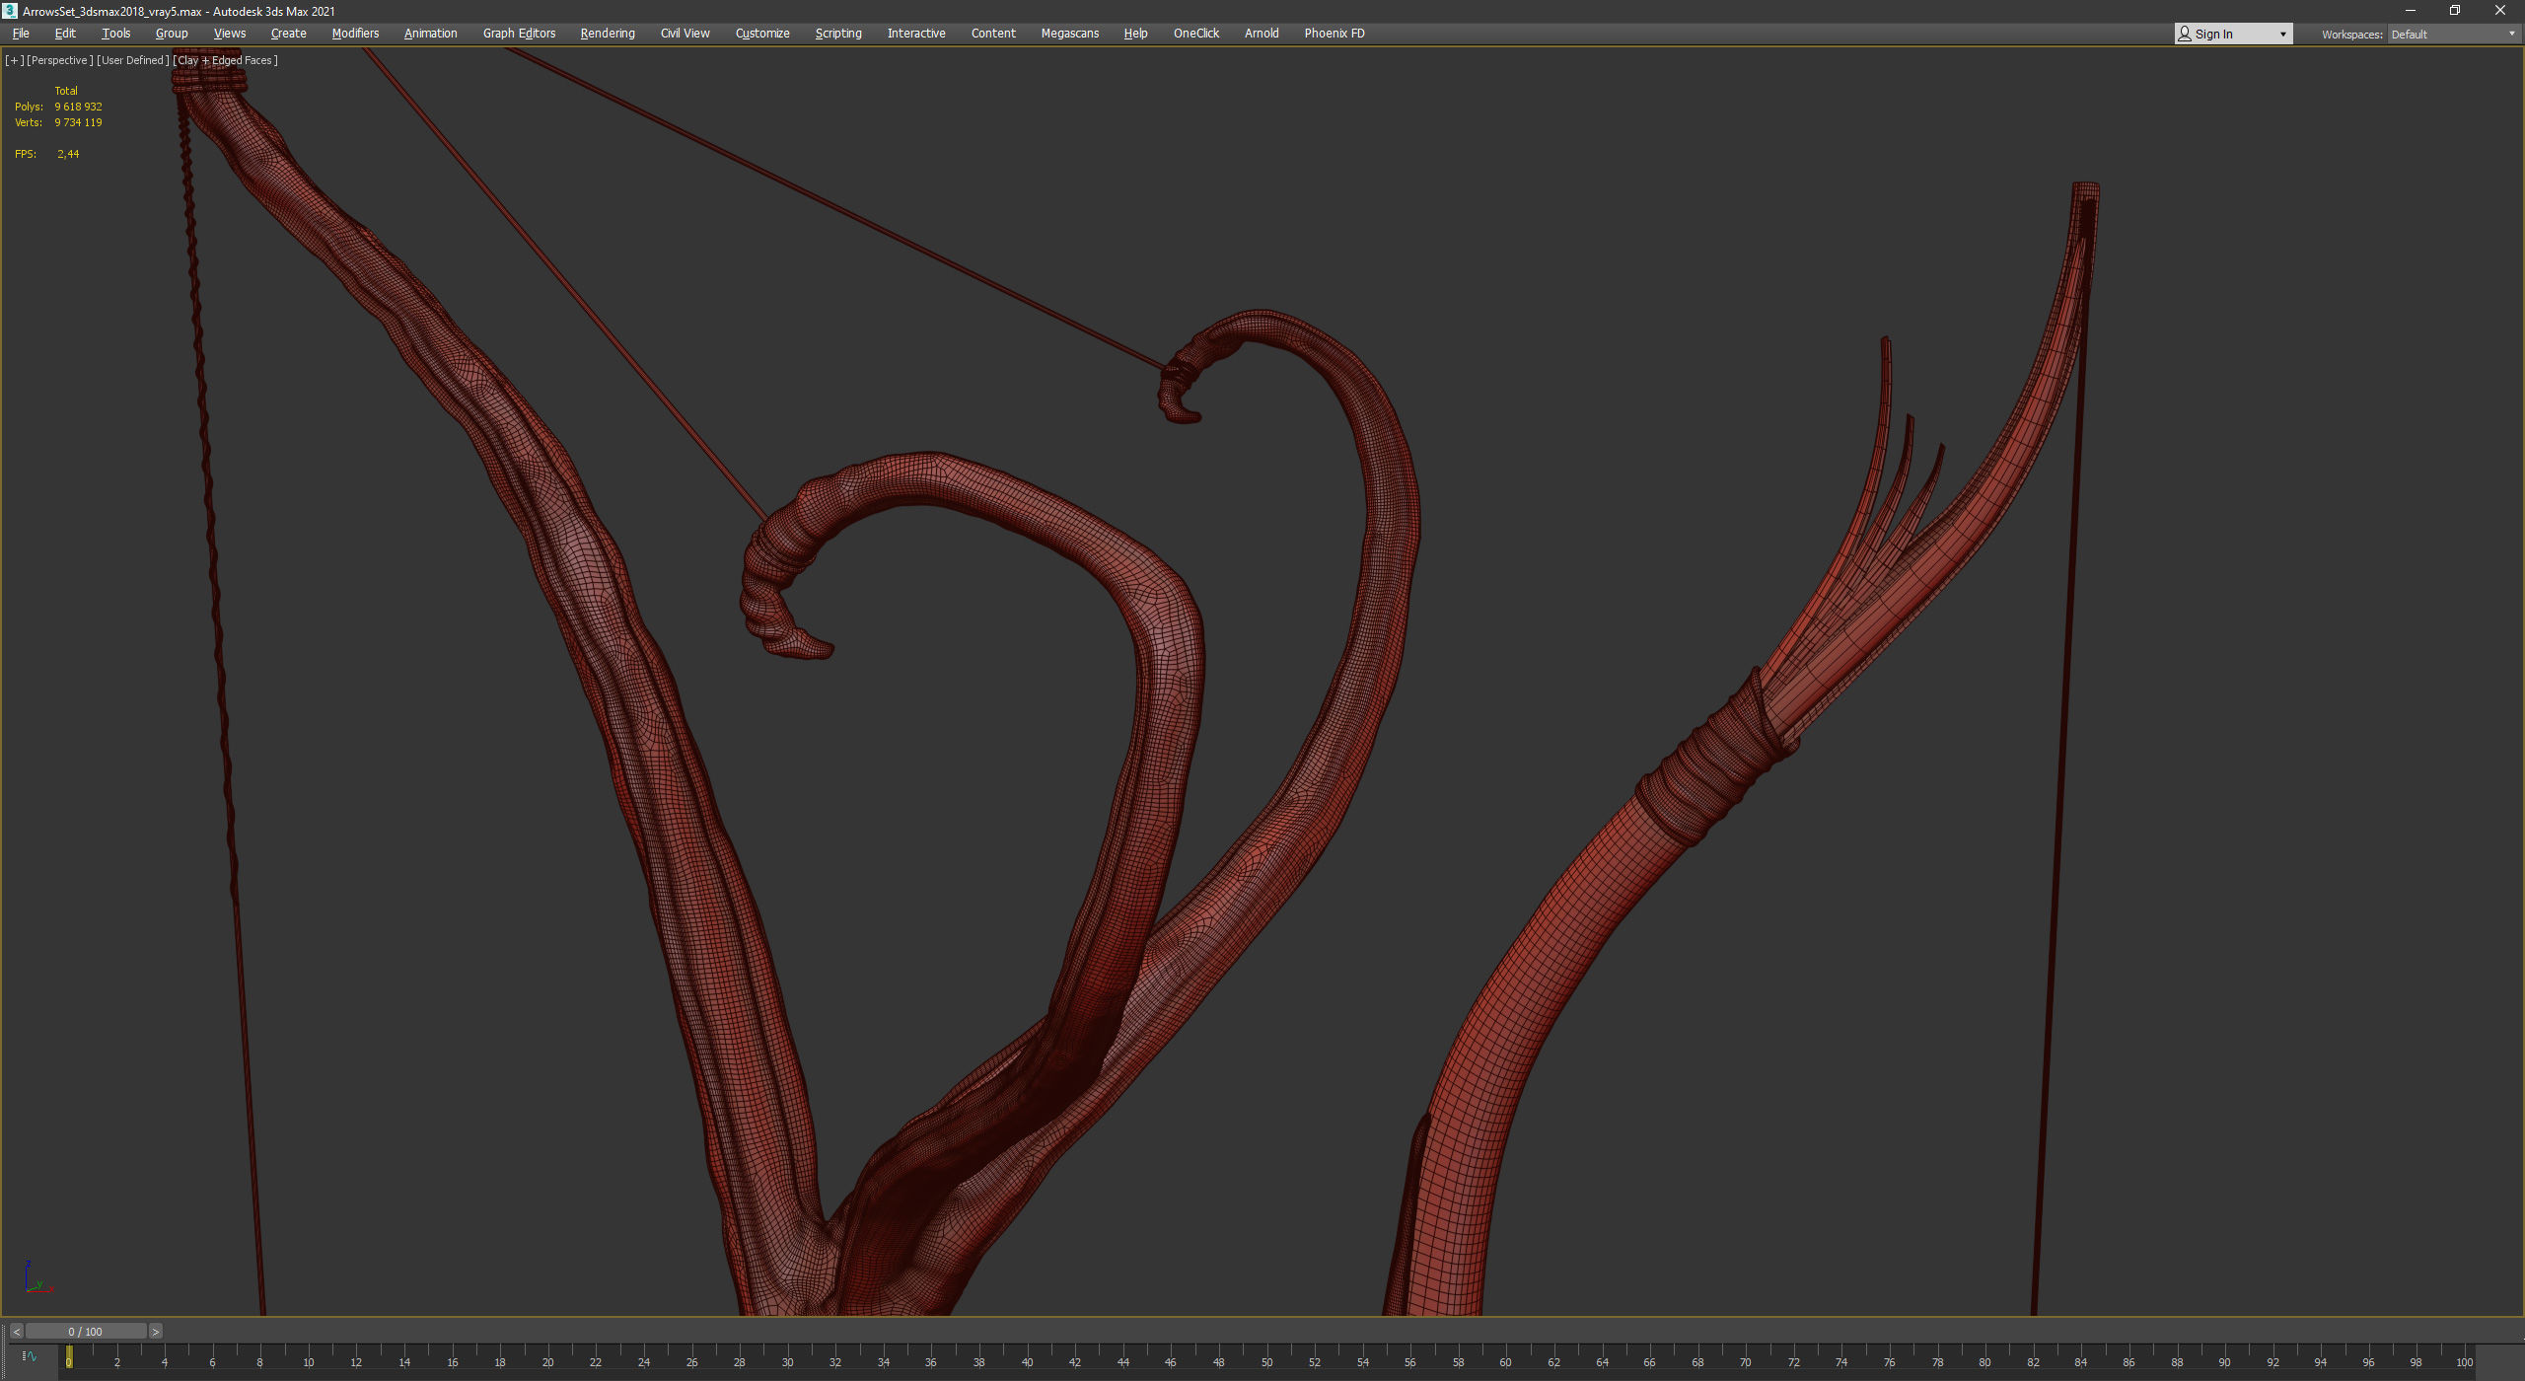Advance one frame with right arrow button
Image resolution: width=2525 pixels, height=1381 pixels.
(155, 1332)
